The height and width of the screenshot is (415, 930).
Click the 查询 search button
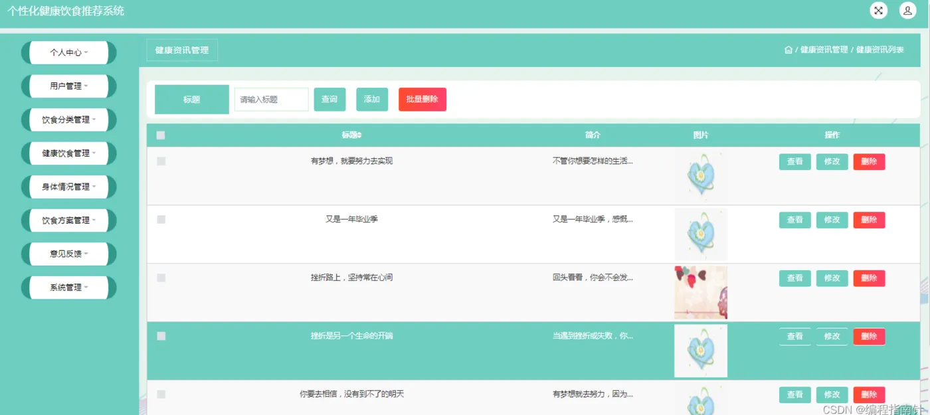pyautogui.click(x=329, y=100)
